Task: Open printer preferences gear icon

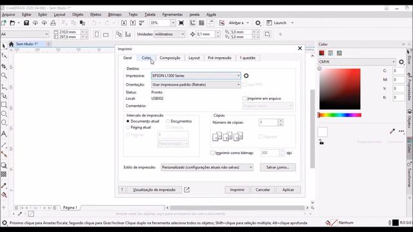Action: pyautogui.click(x=246, y=76)
